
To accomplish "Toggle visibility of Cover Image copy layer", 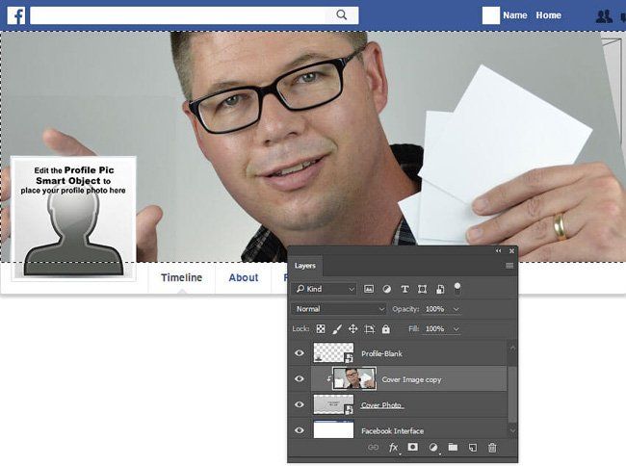I will [x=299, y=379].
